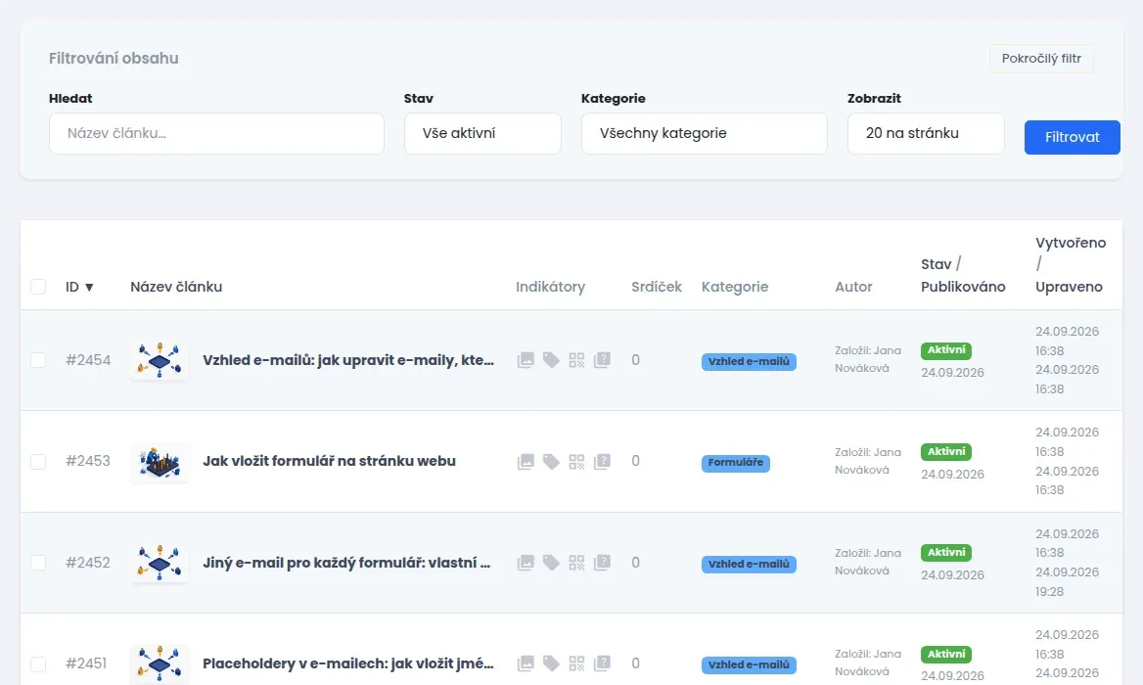This screenshot has width=1143, height=685.
Task: Click the blue Filtrovat button
Action: 1073,137
